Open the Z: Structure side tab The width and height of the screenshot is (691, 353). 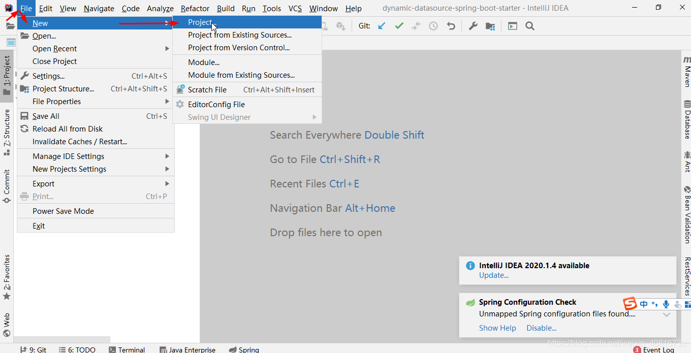pyautogui.click(x=7, y=132)
